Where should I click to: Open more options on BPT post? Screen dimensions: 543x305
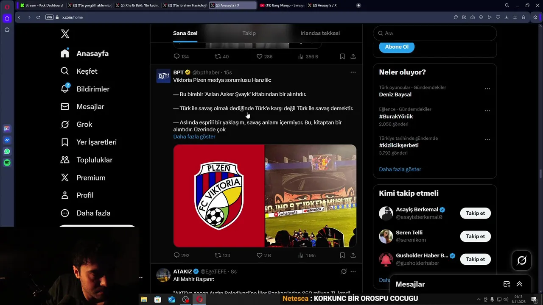[353, 72]
